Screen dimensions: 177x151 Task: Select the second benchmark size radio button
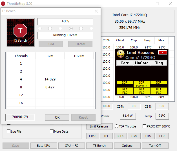[50, 29]
